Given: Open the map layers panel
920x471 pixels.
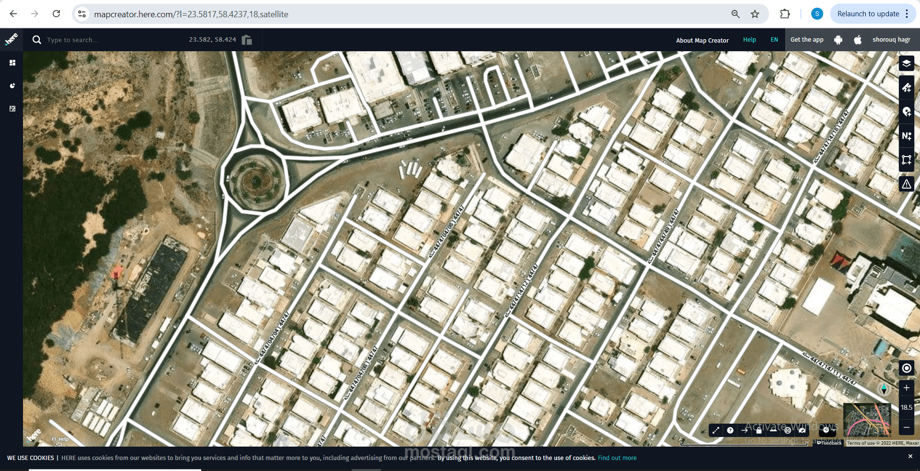Looking at the screenshot, I should 906,63.
